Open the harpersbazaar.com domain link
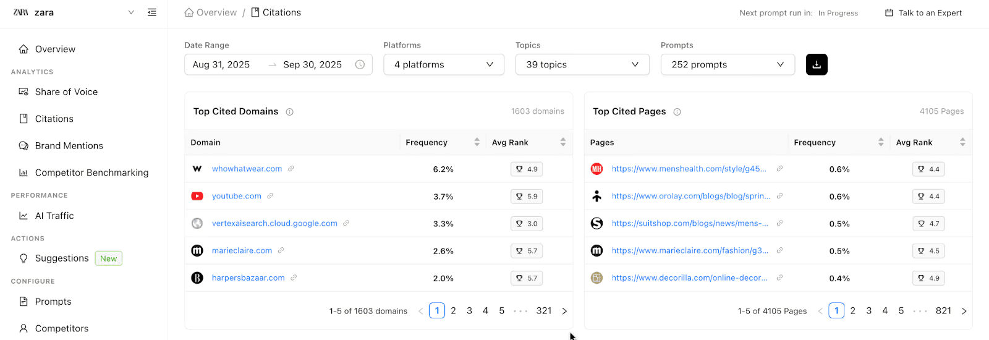This screenshot has width=989, height=340. click(248, 278)
